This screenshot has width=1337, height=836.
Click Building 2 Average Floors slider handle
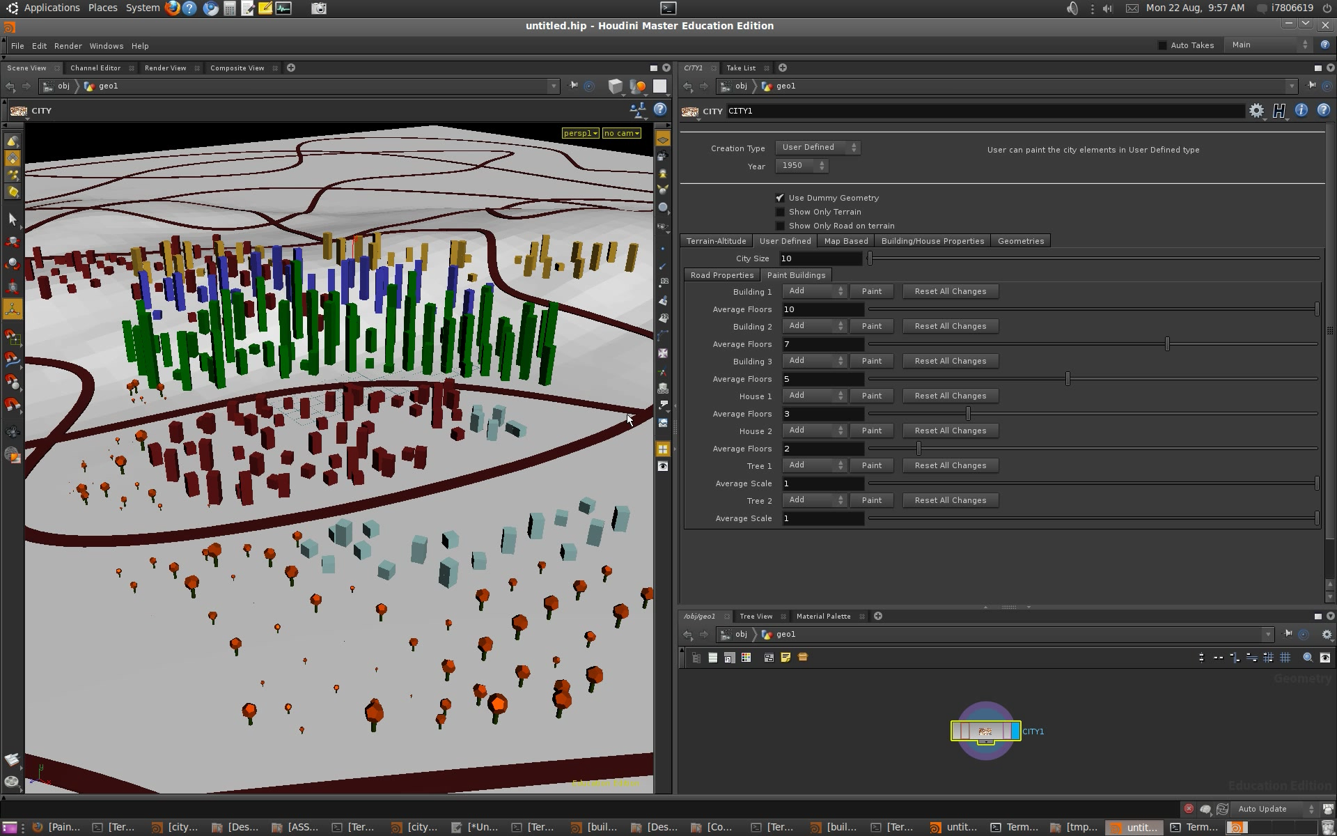(x=1167, y=343)
